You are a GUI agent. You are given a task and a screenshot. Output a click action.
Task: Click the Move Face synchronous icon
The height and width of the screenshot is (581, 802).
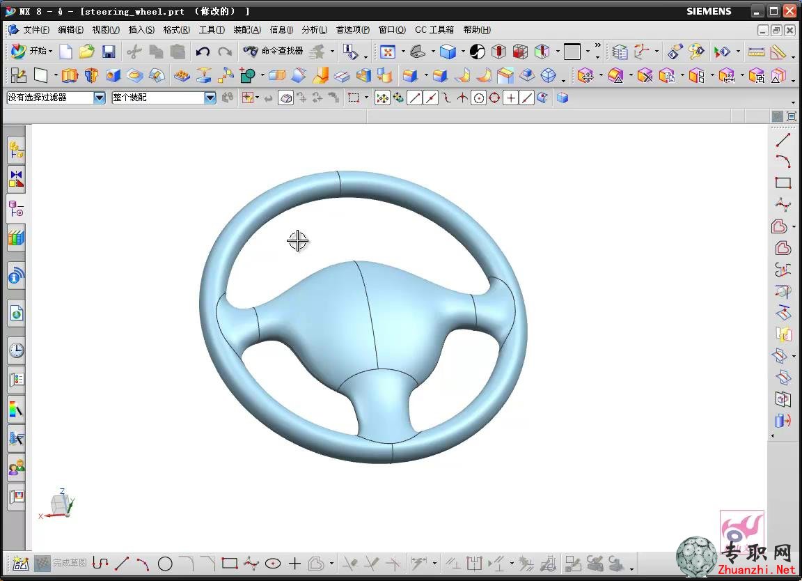tap(585, 76)
